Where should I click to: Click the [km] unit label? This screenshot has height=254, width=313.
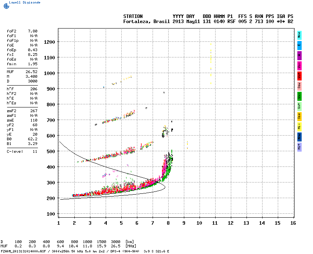tap(130, 242)
